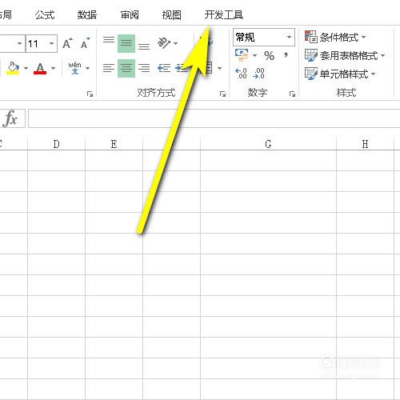Screen dimensions: 400x400
Task: Open merge cells dropdown arrow
Action: pos(219,68)
